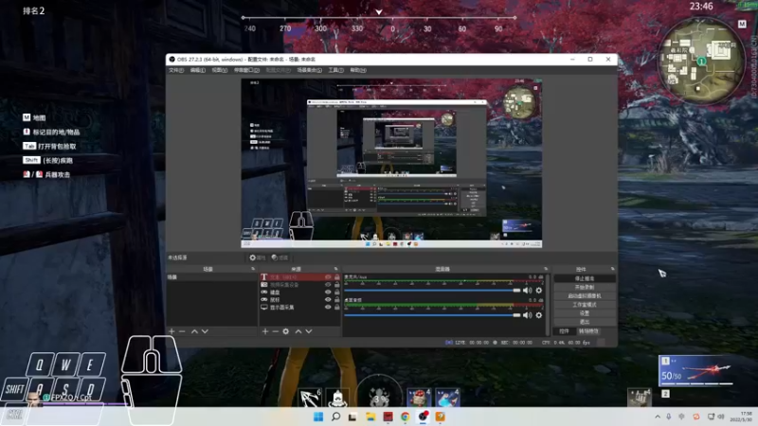Hide the 显示器采集 source
Viewport: 758px width, 426px height.
328,307
